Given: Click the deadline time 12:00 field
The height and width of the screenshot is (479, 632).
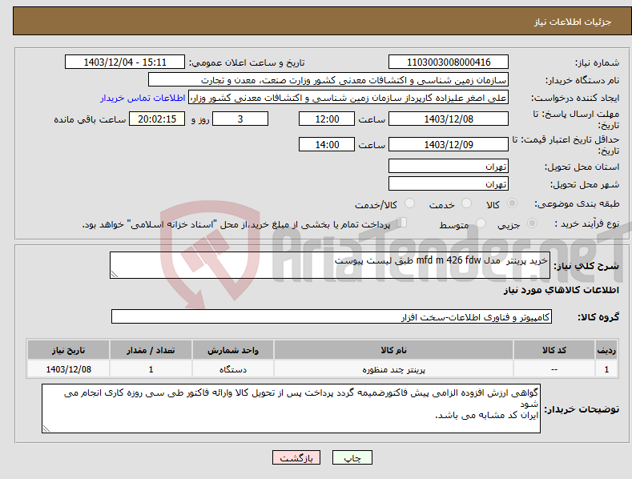Looking at the screenshot, I should (327, 119).
